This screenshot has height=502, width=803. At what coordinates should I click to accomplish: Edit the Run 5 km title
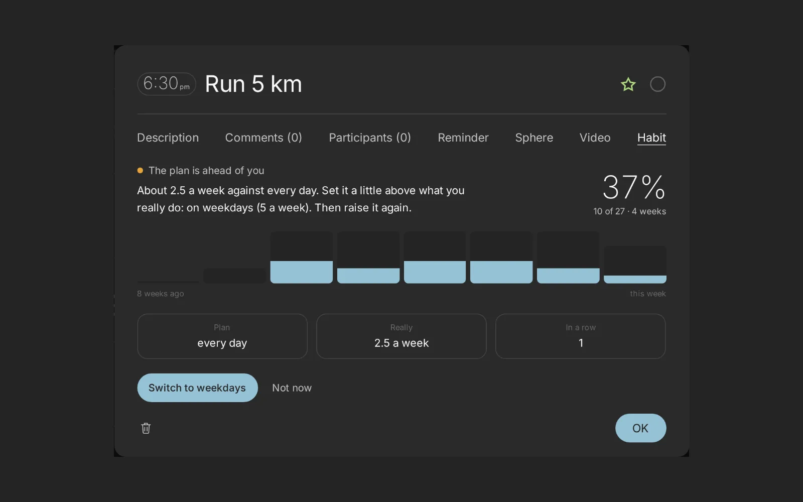(x=253, y=84)
